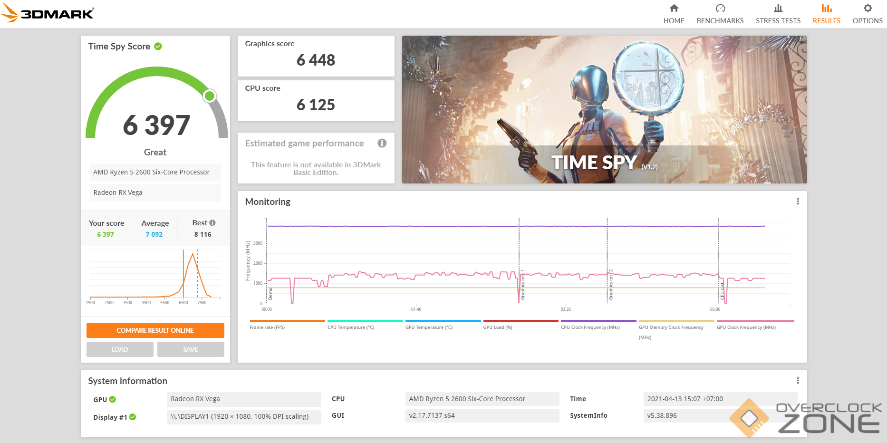
Task: Click the green check beside Display #1
Action: coord(133,417)
